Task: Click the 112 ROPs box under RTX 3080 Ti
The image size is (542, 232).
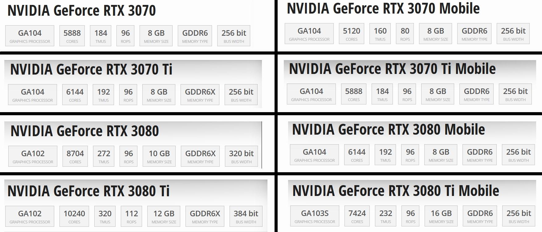Action: 132,216
